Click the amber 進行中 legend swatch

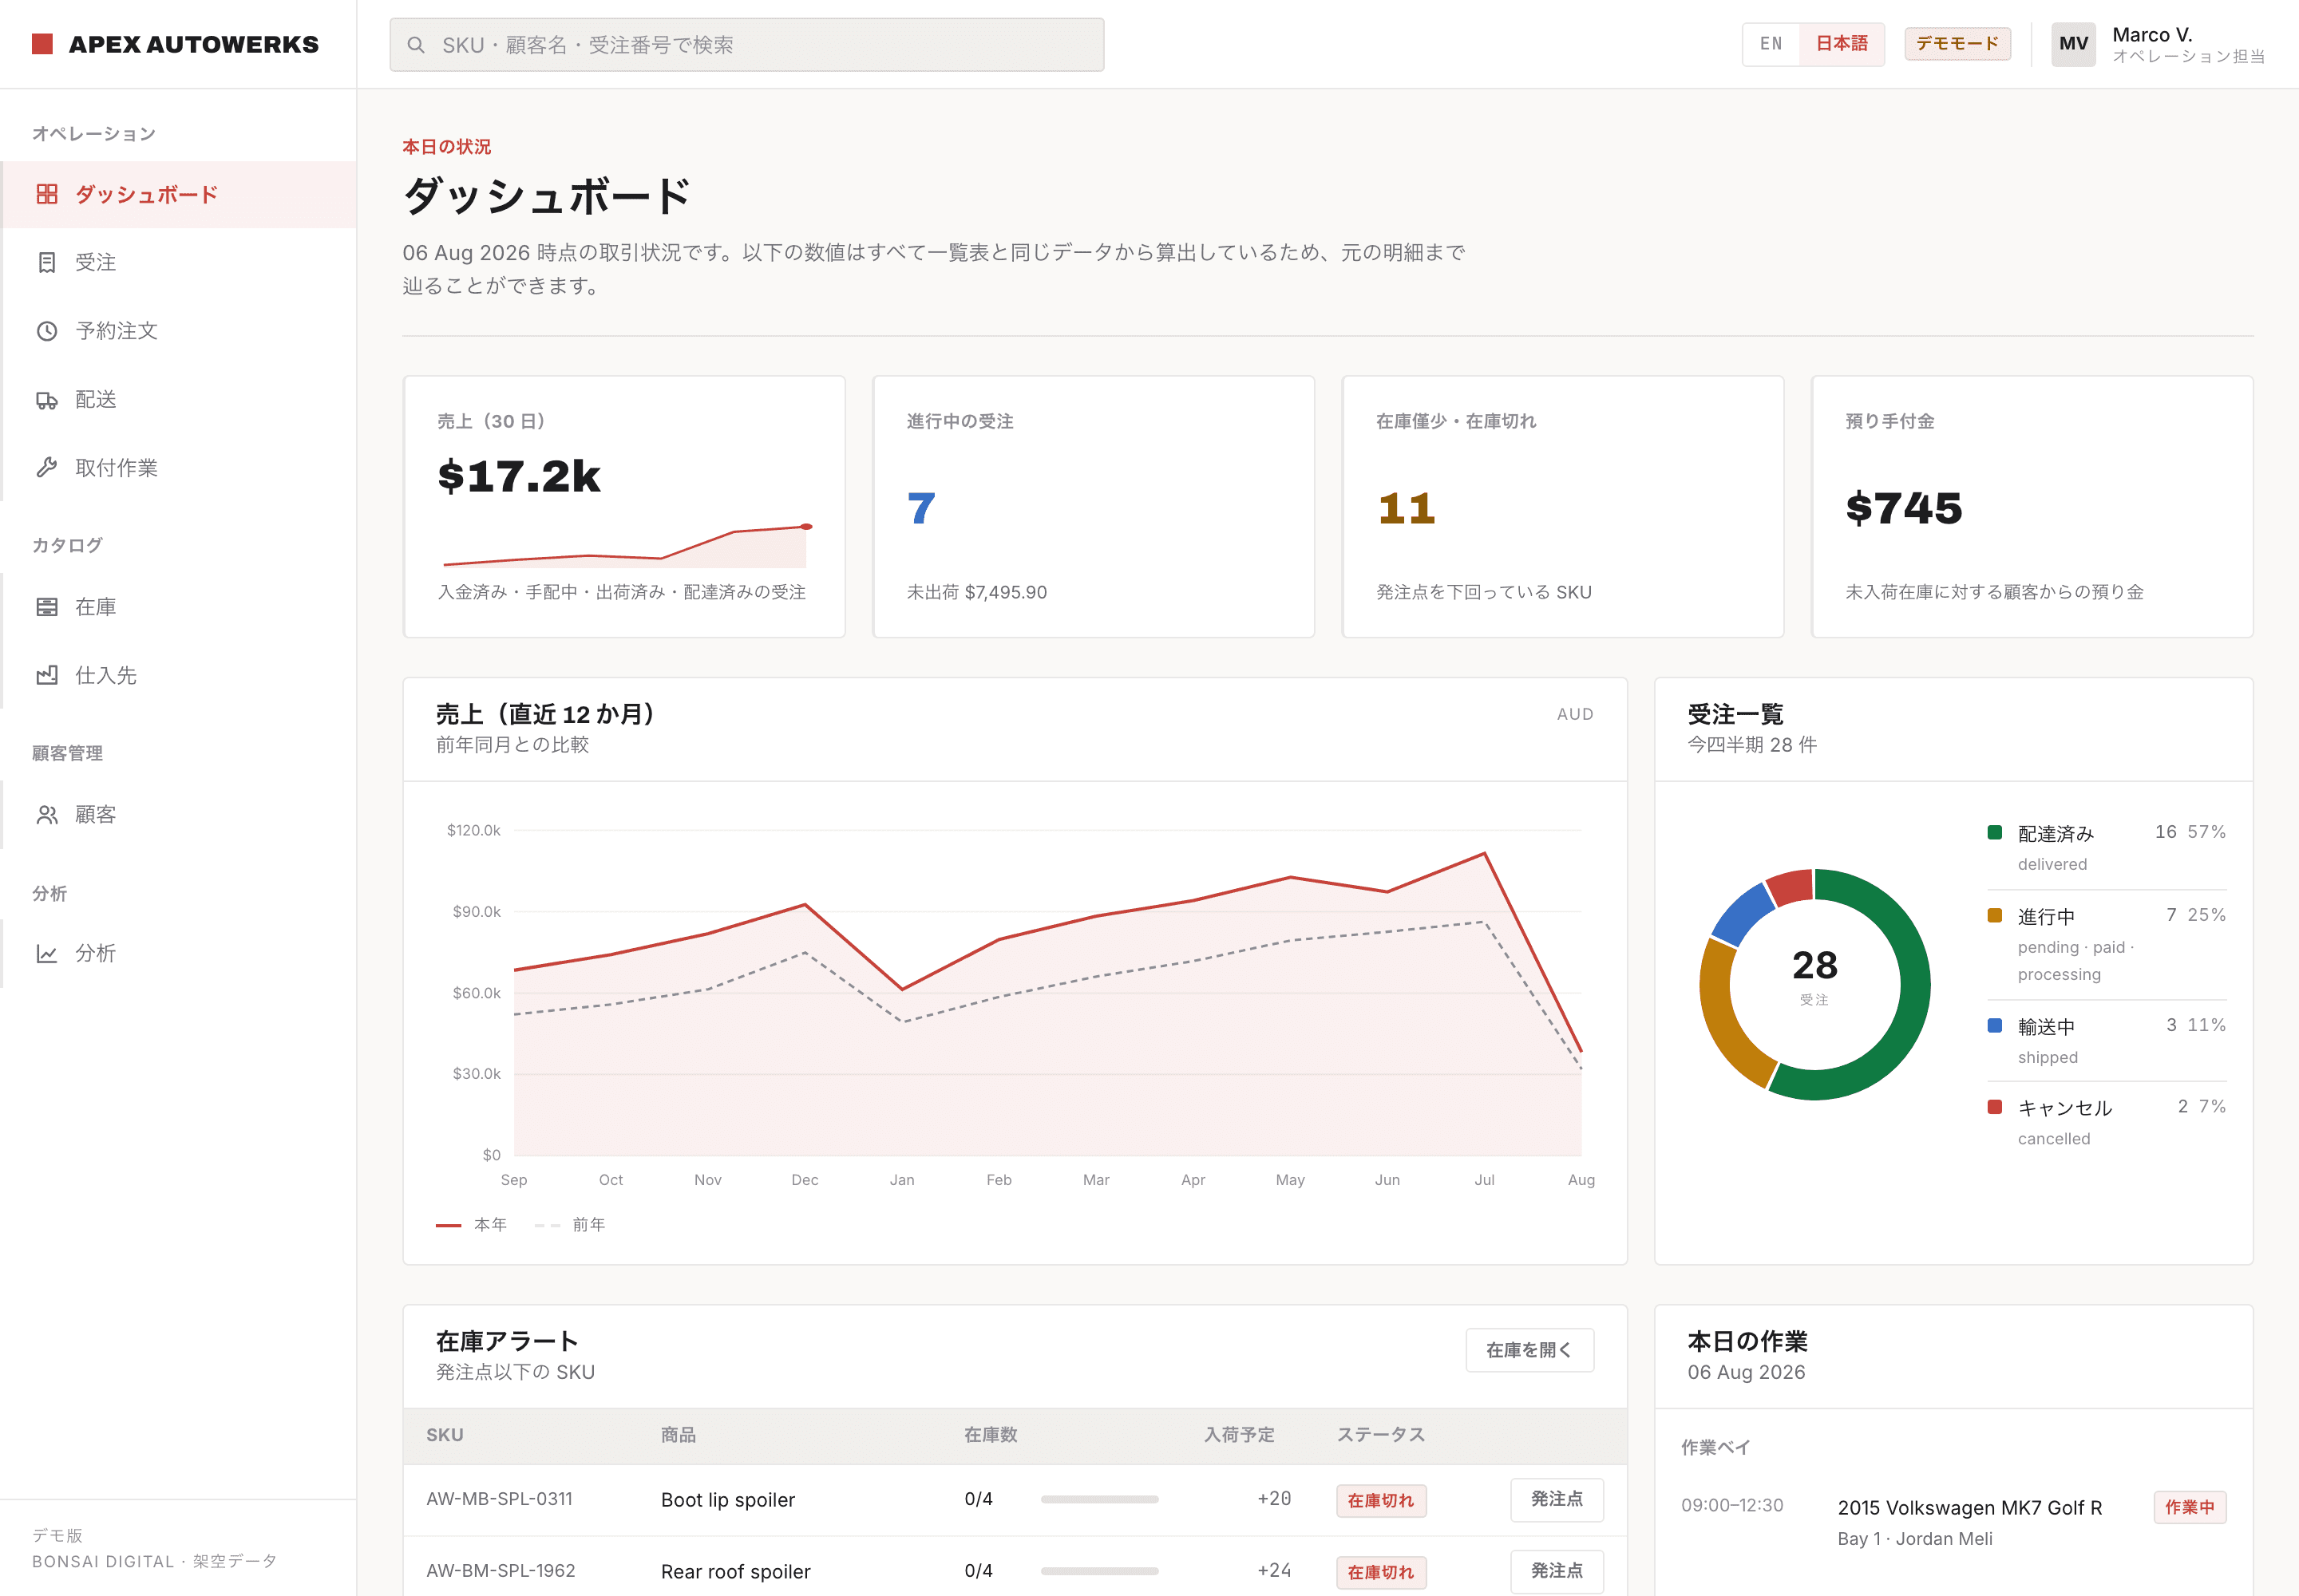(x=1994, y=915)
